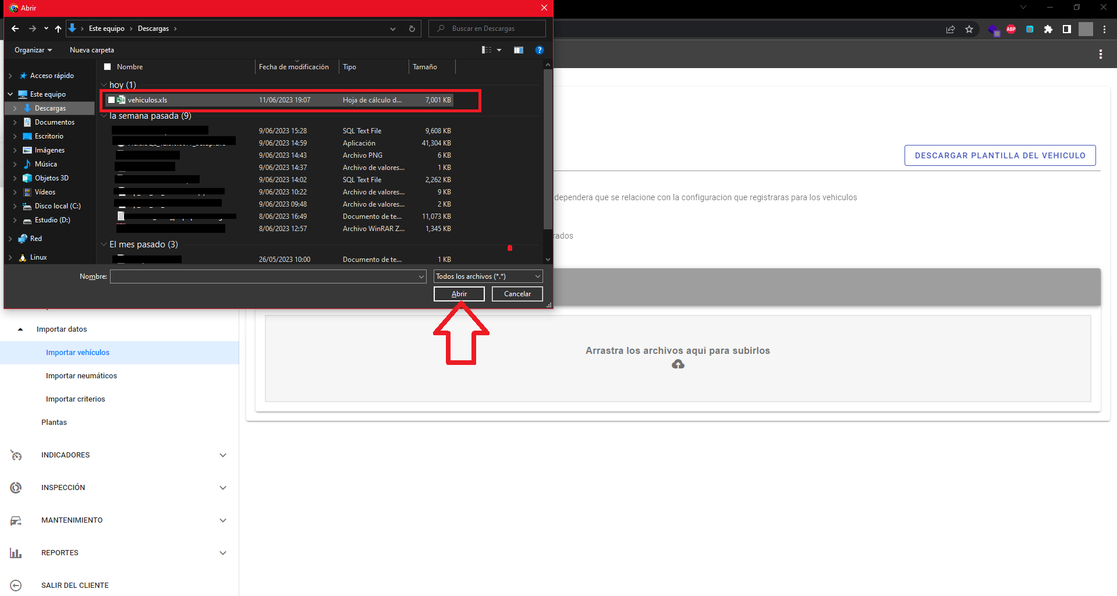This screenshot has height=596, width=1117.
Task: Collapse the 'la semana pasada' group
Action: [104, 116]
